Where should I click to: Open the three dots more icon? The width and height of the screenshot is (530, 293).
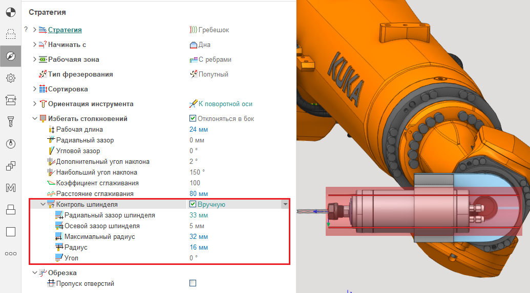(10, 254)
